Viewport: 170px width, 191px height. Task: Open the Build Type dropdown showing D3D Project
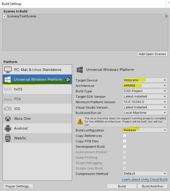coord(145,91)
